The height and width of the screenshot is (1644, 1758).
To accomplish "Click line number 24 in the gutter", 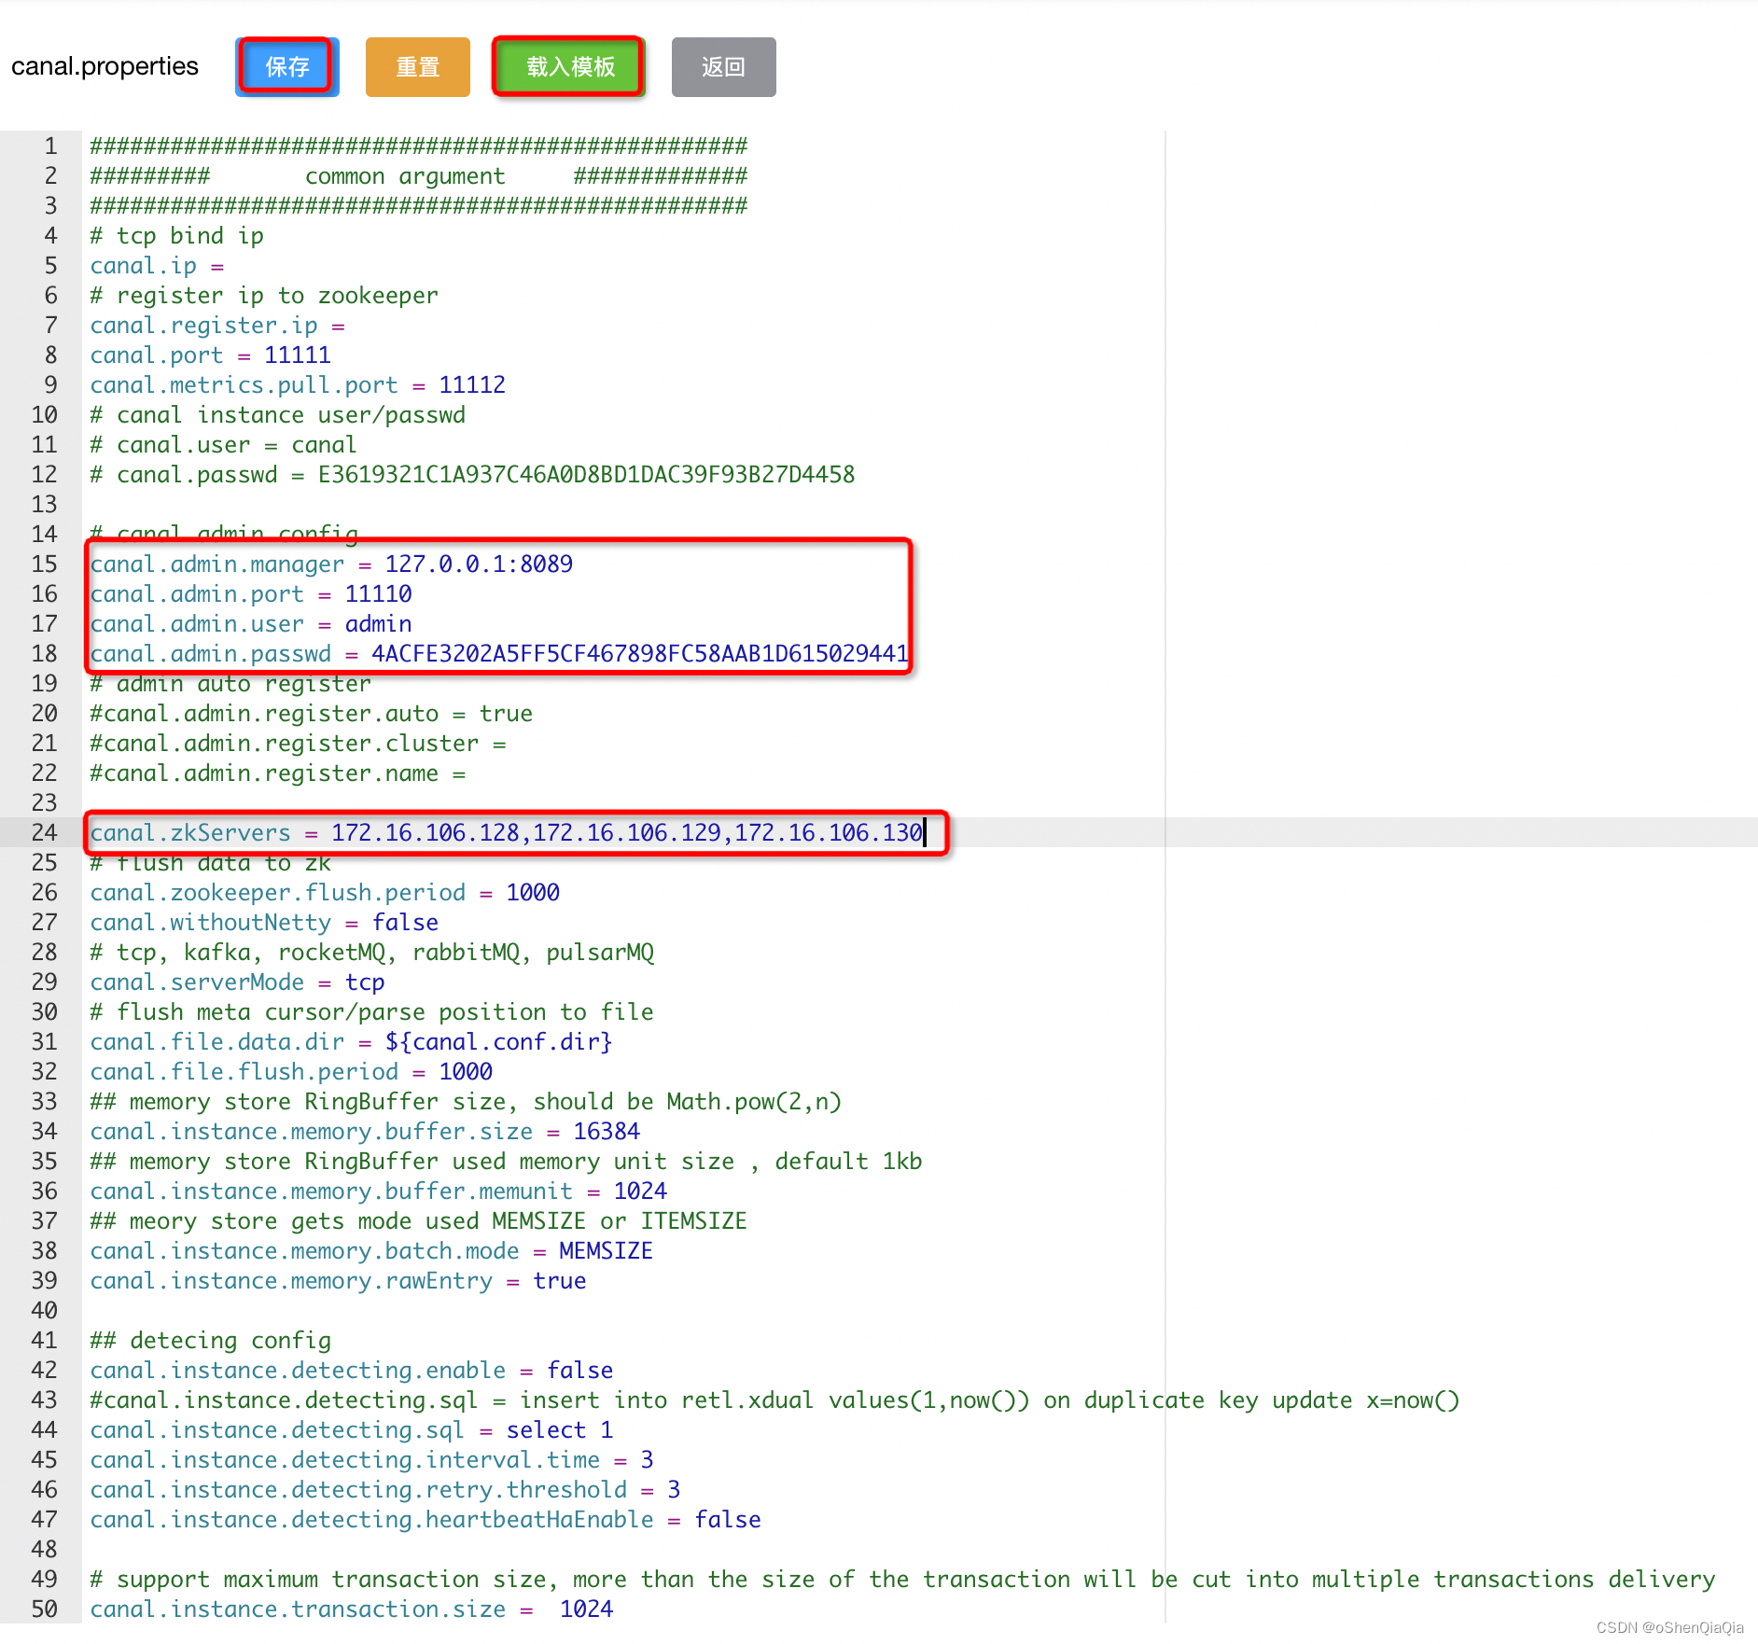I will (x=43, y=832).
